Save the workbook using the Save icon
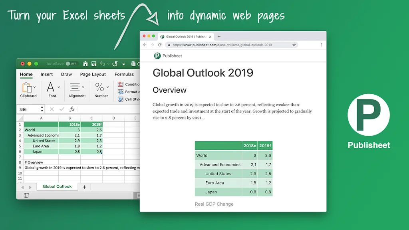The height and width of the screenshot is (230, 409). click(94, 63)
